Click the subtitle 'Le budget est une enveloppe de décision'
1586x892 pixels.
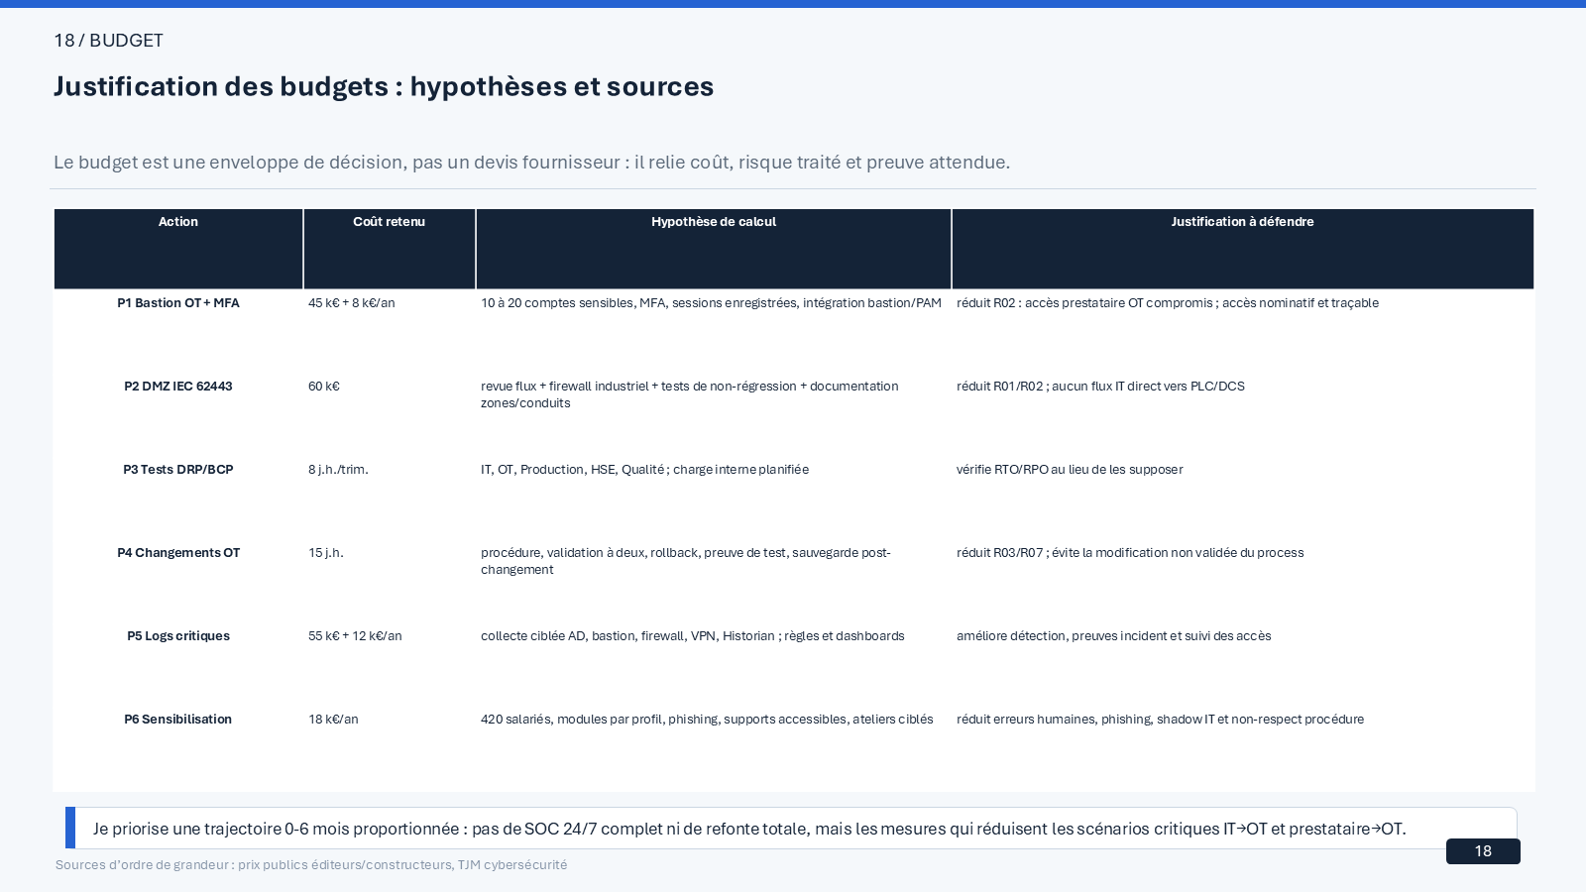pos(531,163)
